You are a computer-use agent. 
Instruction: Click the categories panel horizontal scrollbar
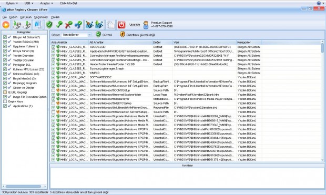23,186
